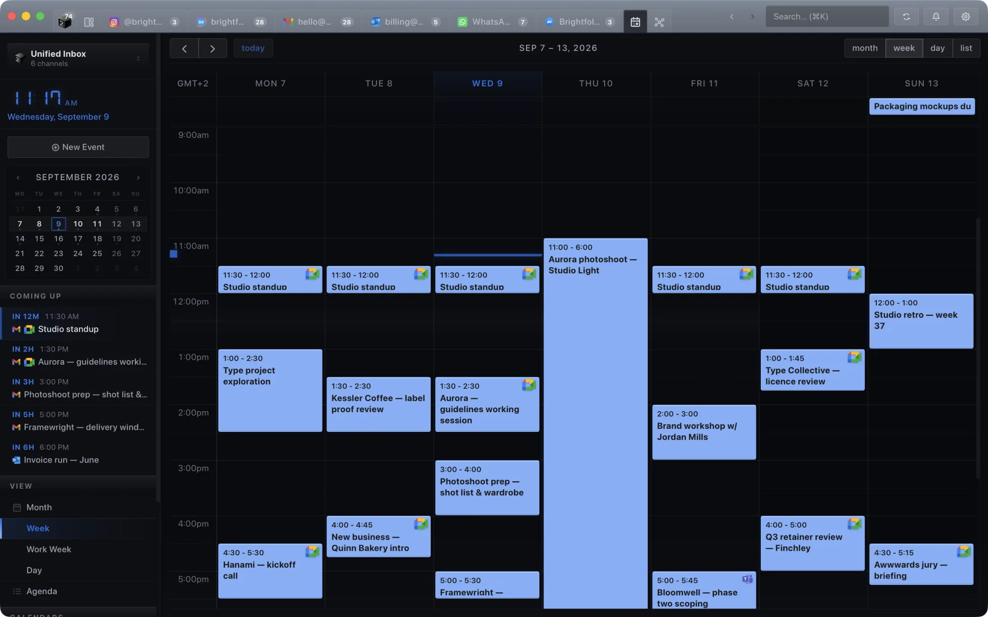Go forward with top bar right arrow

coord(752,17)
